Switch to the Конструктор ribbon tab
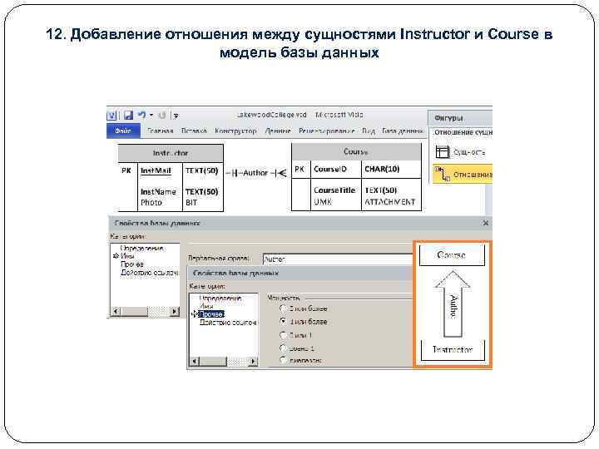The width and height of the screenshot is (599, 449). point(235,131)
